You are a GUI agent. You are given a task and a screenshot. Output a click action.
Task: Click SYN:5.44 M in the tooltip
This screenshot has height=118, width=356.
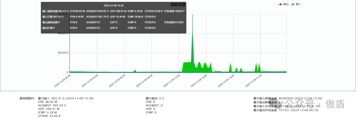(x=76, y=17)
